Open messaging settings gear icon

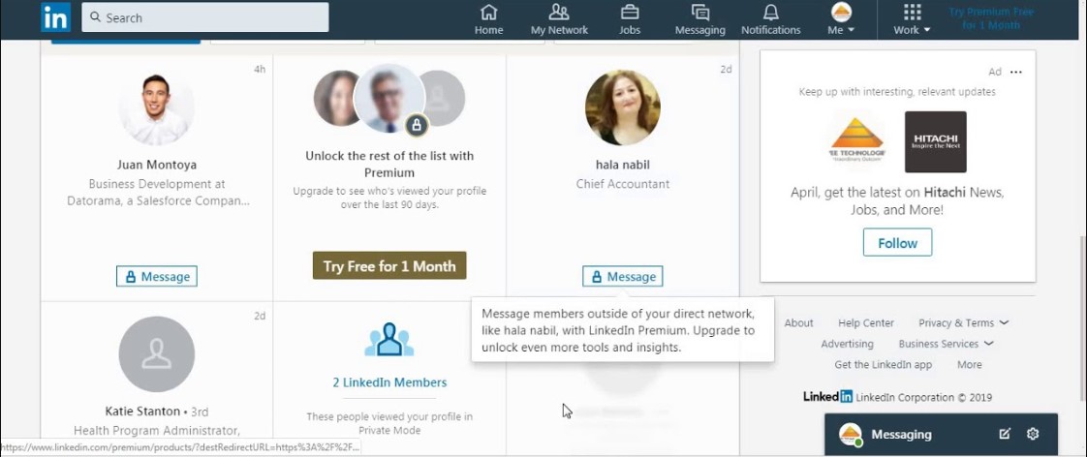pyautogui.click(x=1032, y=434)
